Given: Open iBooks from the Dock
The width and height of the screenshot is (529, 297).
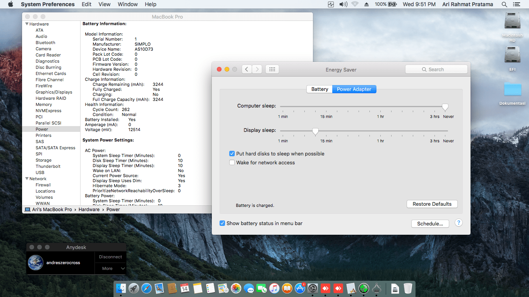Looking at the screenshot, I should 287,288.
